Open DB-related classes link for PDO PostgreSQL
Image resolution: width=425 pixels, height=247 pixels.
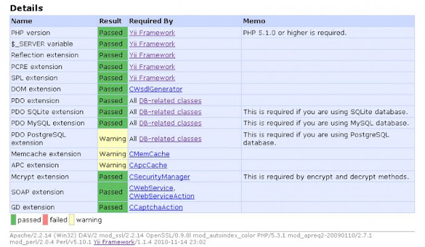click(x=170, y=139)
